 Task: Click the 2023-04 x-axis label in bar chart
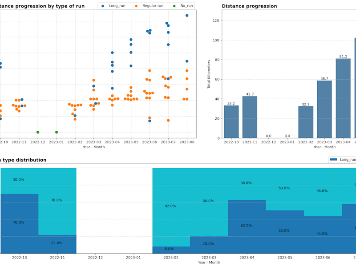click(x=343, y=142)
